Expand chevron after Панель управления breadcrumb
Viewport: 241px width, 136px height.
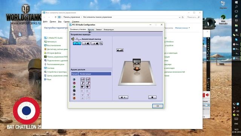(x=82, y=17)
